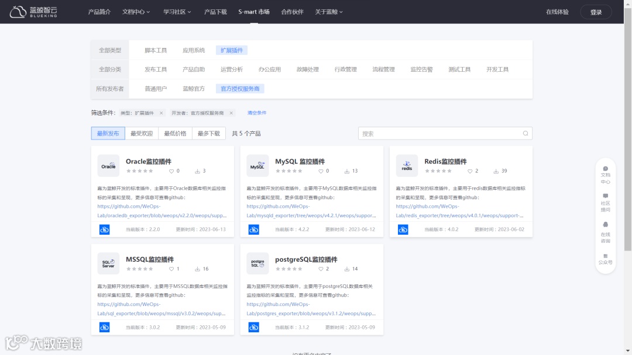The image size is (632, 355).
Task: Expand the 学习社区 nav dropdown
Action: 177,12
